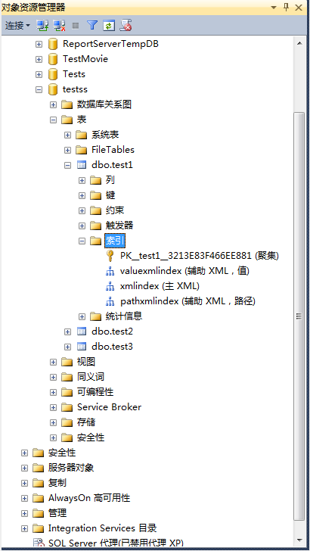Click the vertical scrollbar down arrow

pyautogui.click(x=299, y=540)
